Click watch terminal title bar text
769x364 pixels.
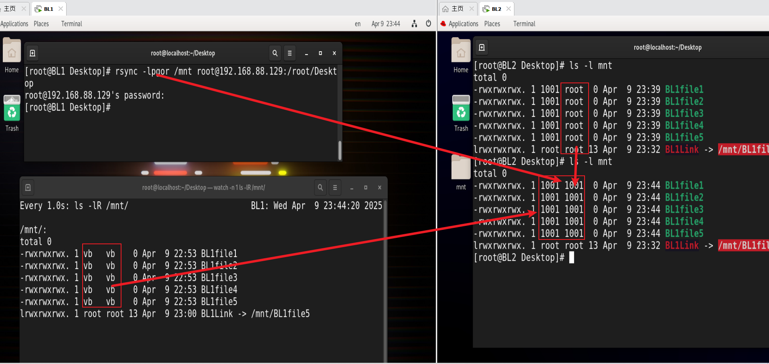204,187
